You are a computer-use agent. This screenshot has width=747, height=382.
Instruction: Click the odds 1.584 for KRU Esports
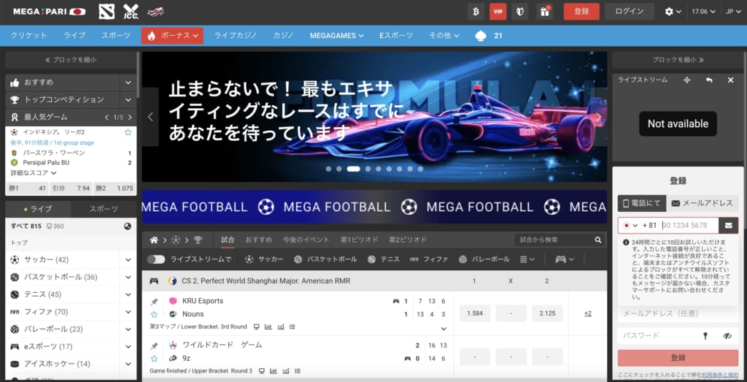[x=475, y=313]
